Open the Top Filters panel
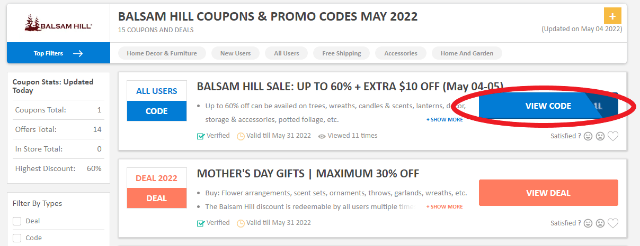 [x=58, y=53]
